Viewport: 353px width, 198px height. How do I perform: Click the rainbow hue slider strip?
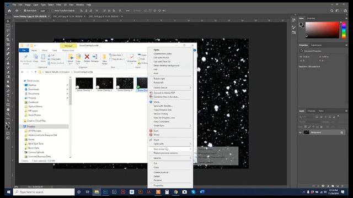point(344,30)
